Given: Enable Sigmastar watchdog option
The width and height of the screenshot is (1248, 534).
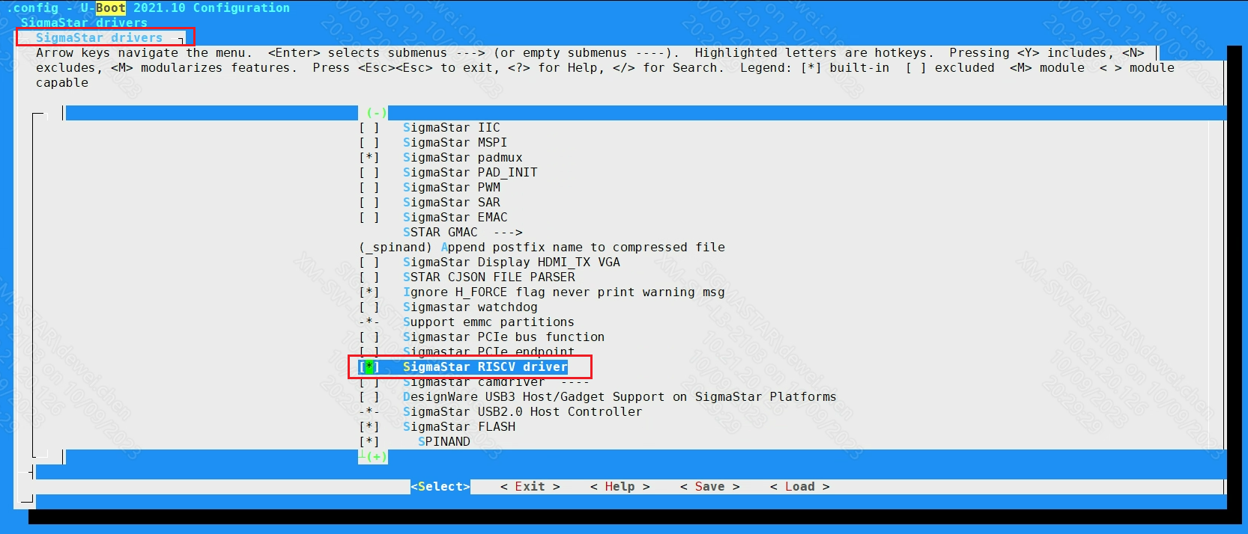Looking at the screenshot, I should coord(369,307).
